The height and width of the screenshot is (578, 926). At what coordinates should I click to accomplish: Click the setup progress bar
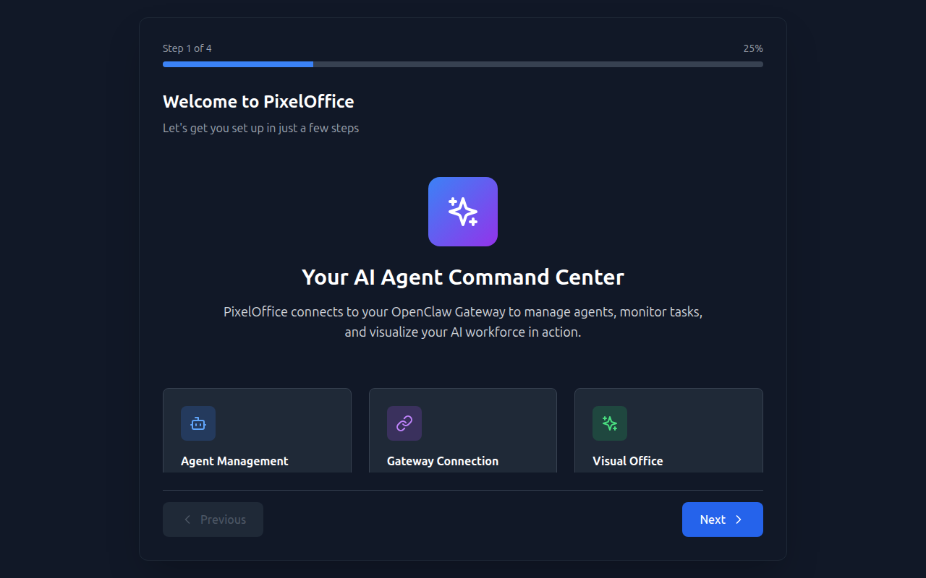(462, 64)
